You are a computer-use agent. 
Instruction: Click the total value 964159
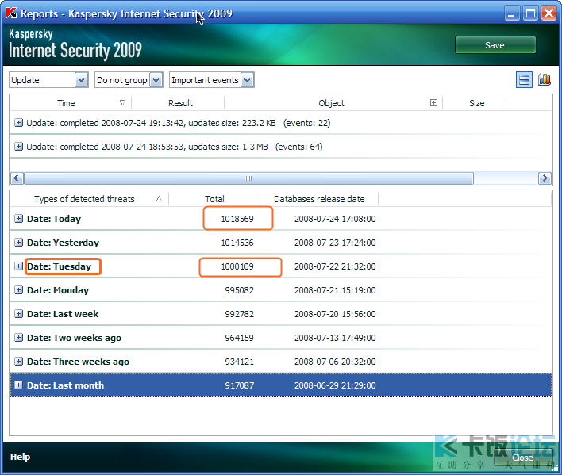[x=240, y=338]
